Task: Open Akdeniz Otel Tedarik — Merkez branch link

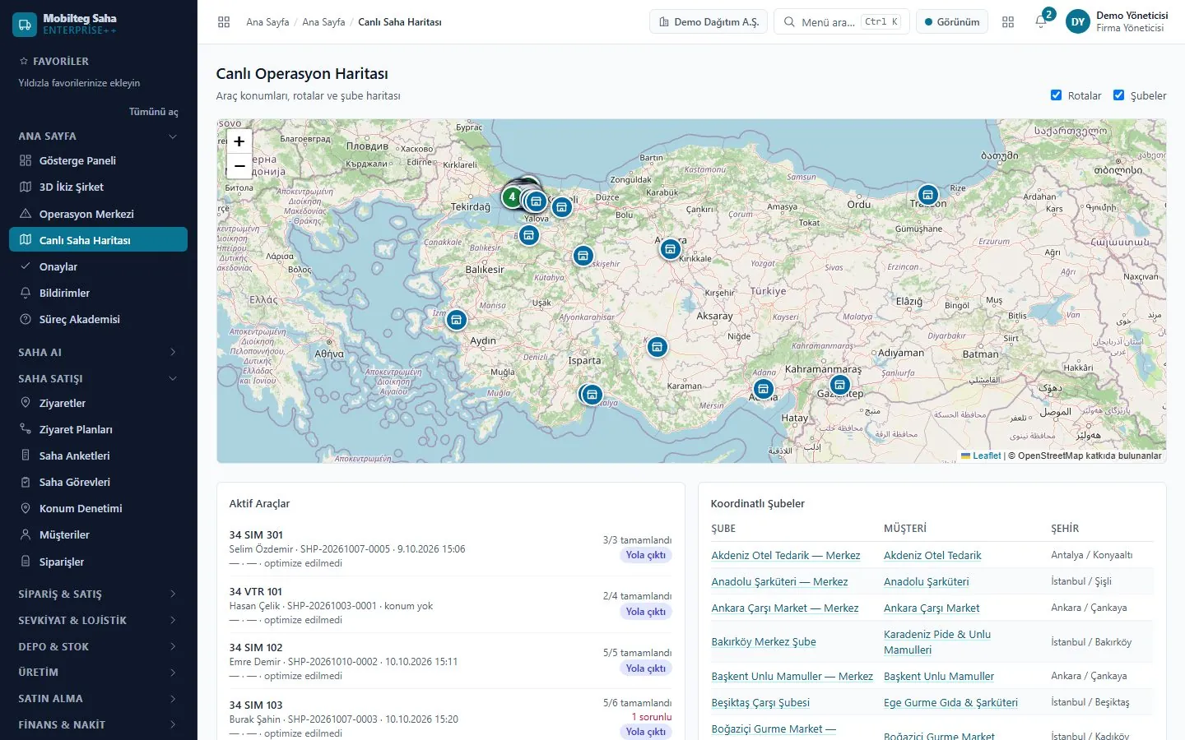Action: click(x=786, y=555)
